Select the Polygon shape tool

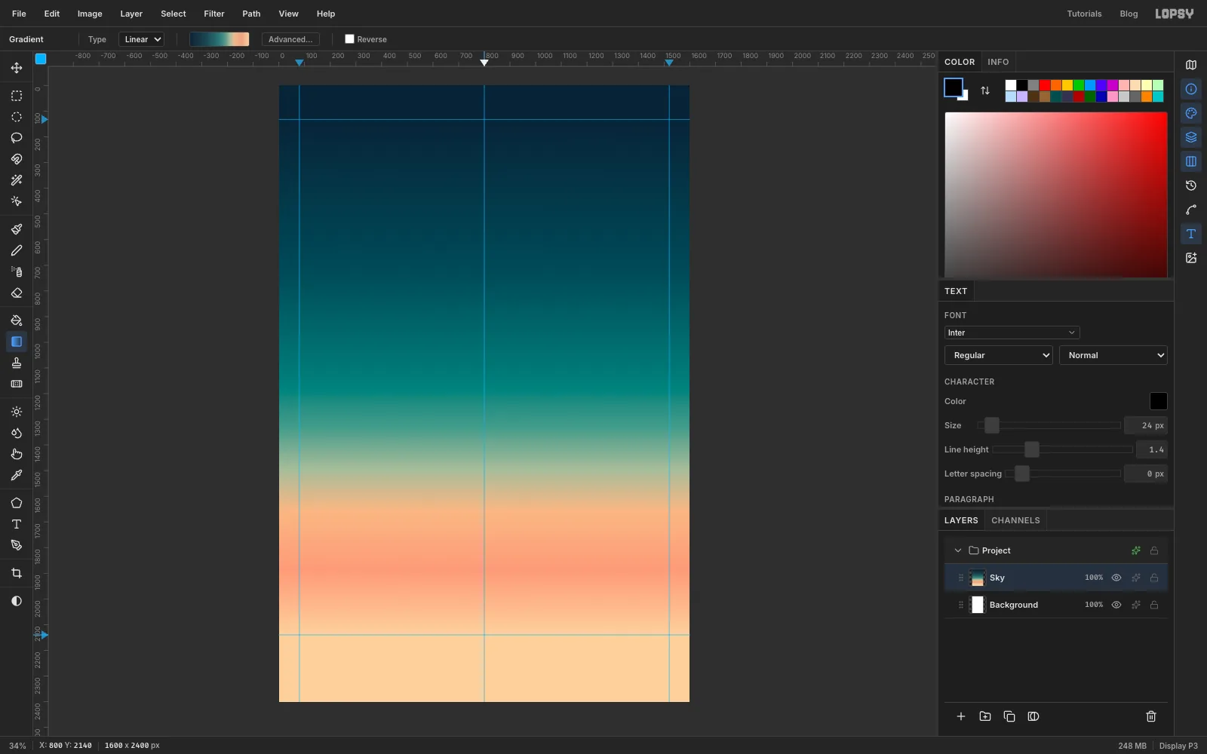pos(17,503)
